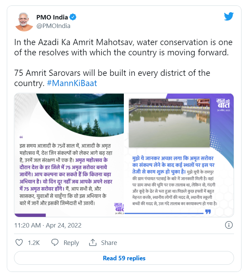Open the tweet info circle icon
This screenshot has height=276, width=248.
point(229,225)
